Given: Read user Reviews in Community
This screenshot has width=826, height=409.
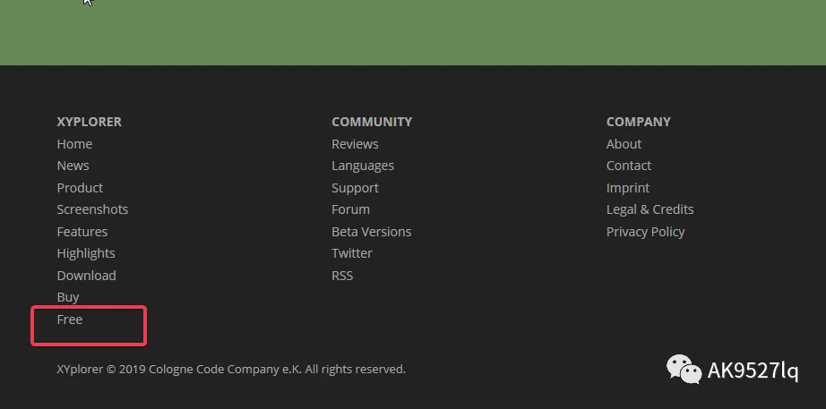Looking at the screenshot, I should 355,144.
